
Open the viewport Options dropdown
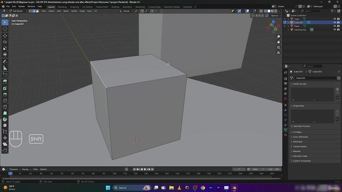275,15
